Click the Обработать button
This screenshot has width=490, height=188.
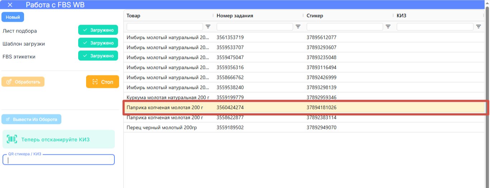pos(23,82)
